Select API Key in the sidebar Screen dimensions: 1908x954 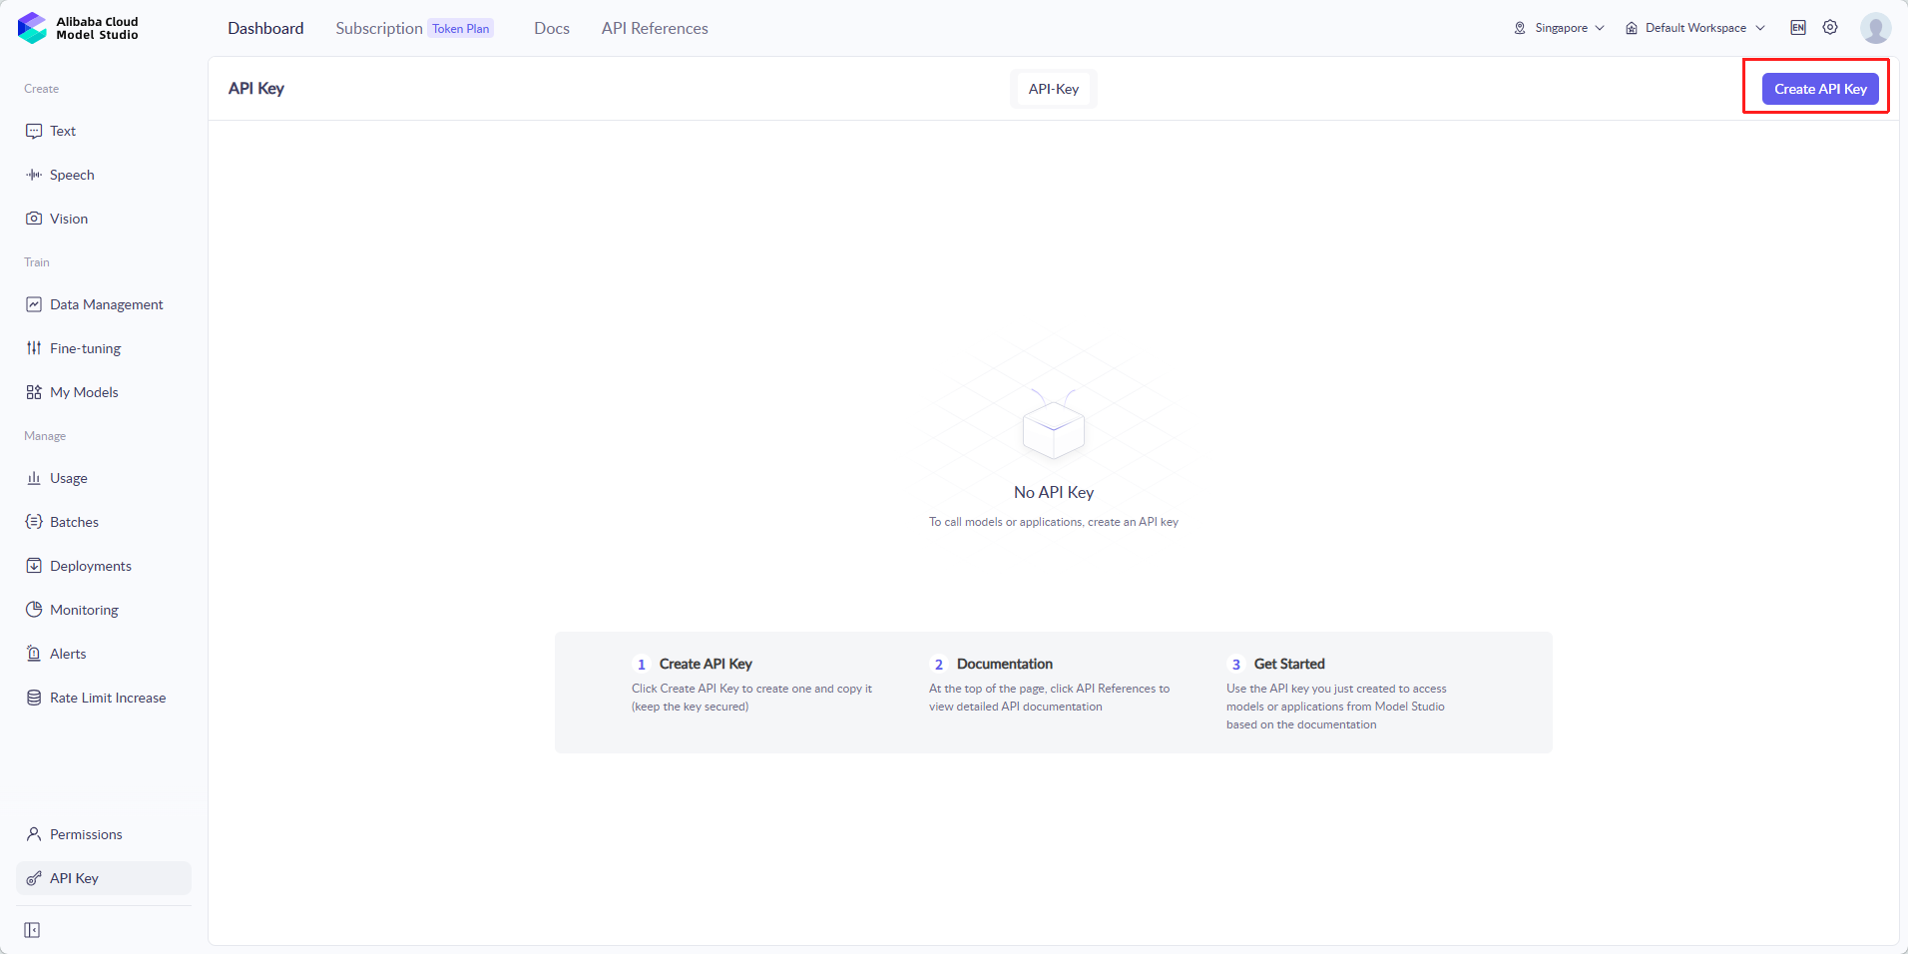coord(104,878)
